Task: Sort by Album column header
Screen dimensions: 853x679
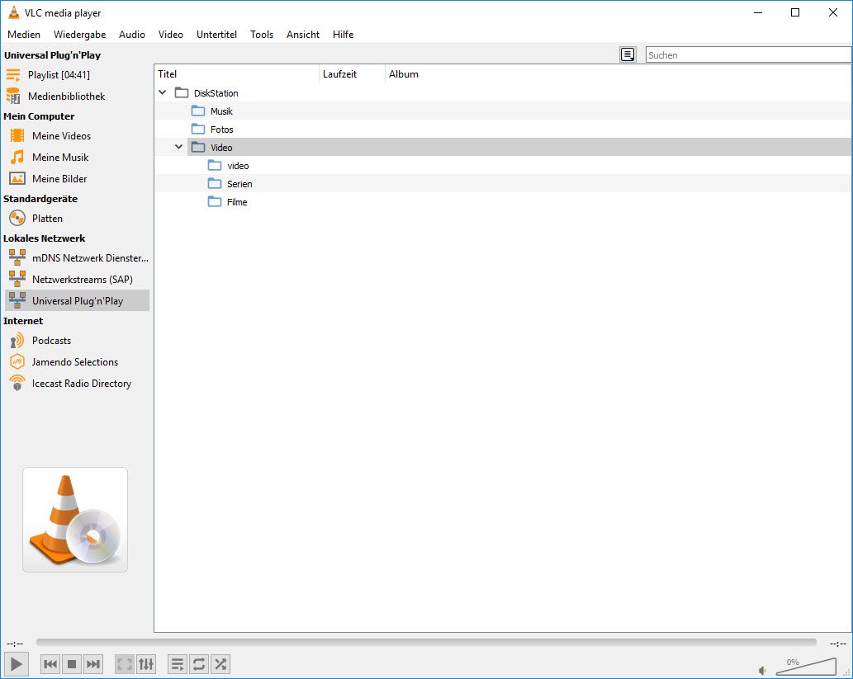Action: [x=618, y=74]
